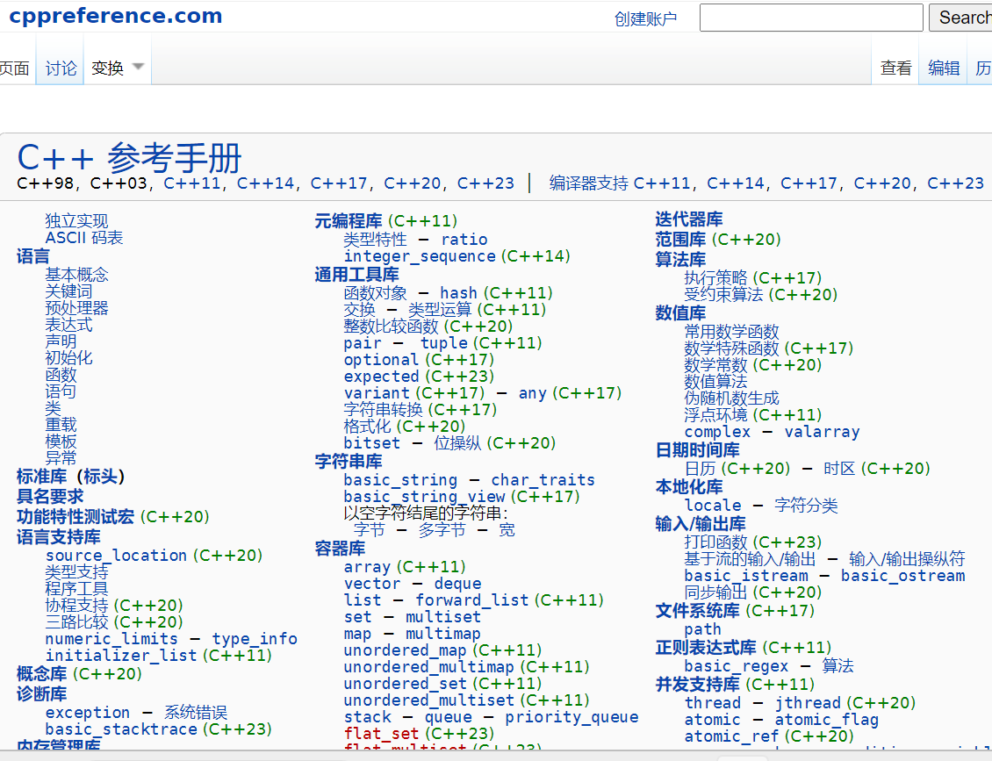Open the vector container page
The height and width of the screenshot is (761, 992).
372,583
